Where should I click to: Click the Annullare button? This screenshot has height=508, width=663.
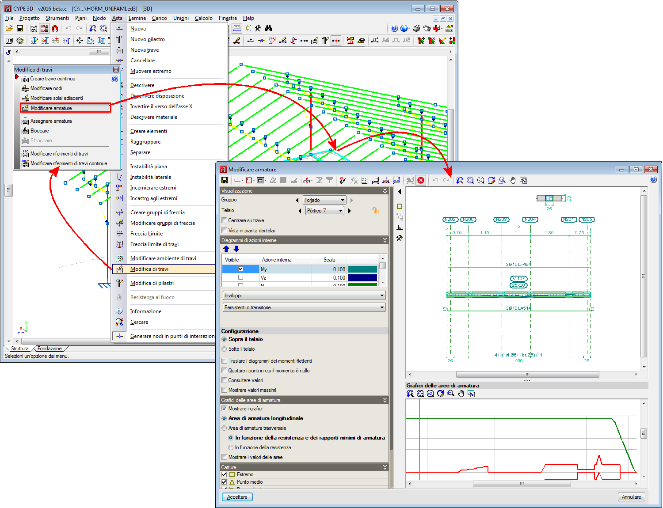point(631,497)
